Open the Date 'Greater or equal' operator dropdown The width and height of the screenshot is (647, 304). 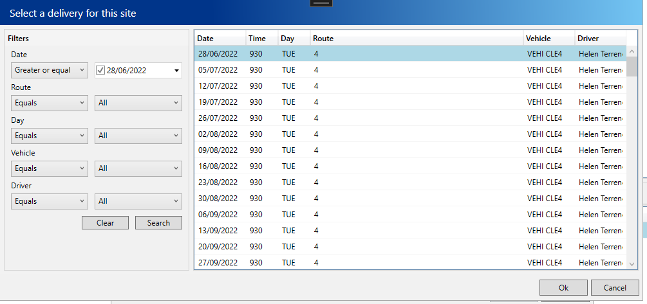50,70
